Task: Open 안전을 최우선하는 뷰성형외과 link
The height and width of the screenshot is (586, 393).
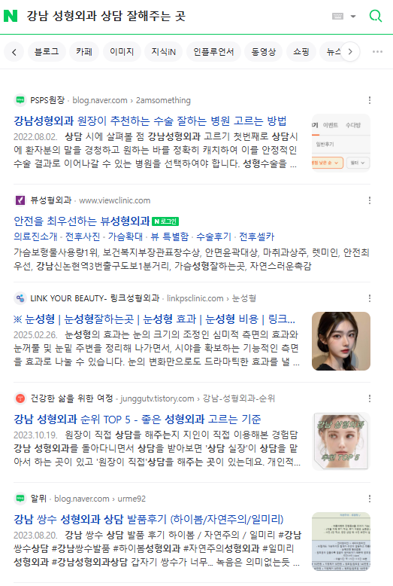Action: [82, 221]
